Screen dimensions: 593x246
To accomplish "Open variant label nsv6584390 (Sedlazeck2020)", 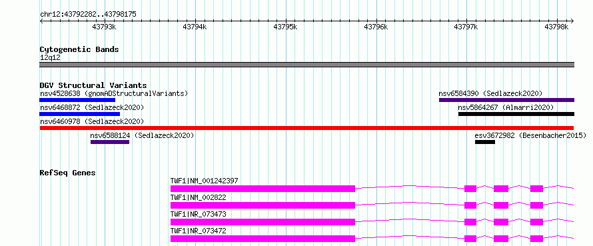I will [490, 93].
